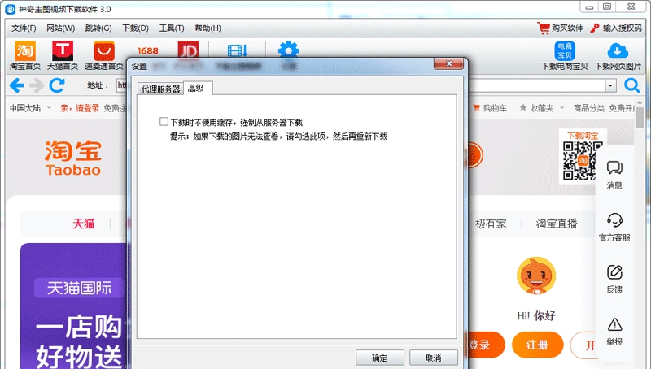Image resolution: width=651 pixels, height=369 pixels.
Task: Click 取消 to cancel settings
Action: tap(434, 358)
